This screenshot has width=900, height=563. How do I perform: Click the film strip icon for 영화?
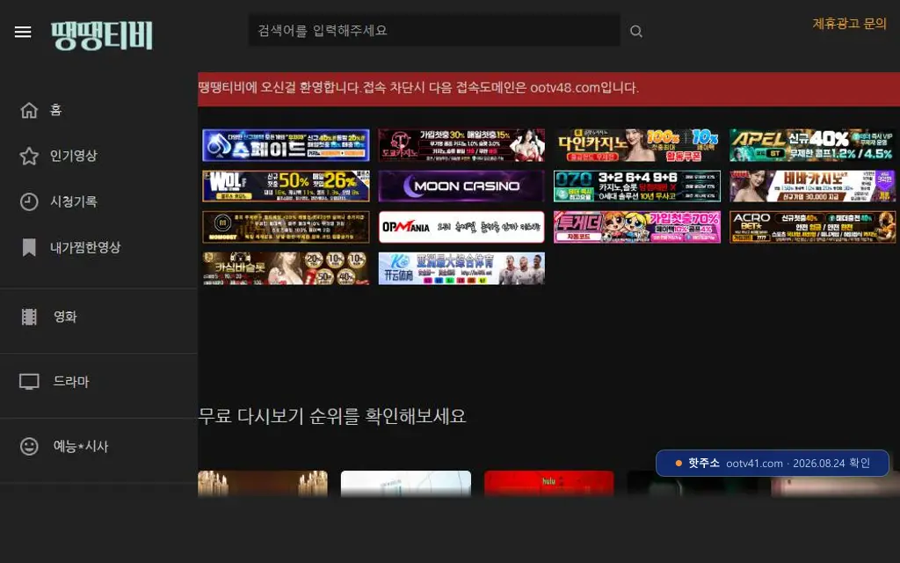coord(29,317)
